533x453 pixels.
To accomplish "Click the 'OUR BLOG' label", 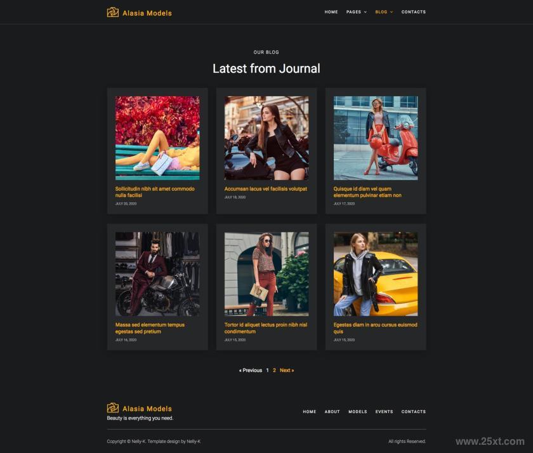I will 266,52.
